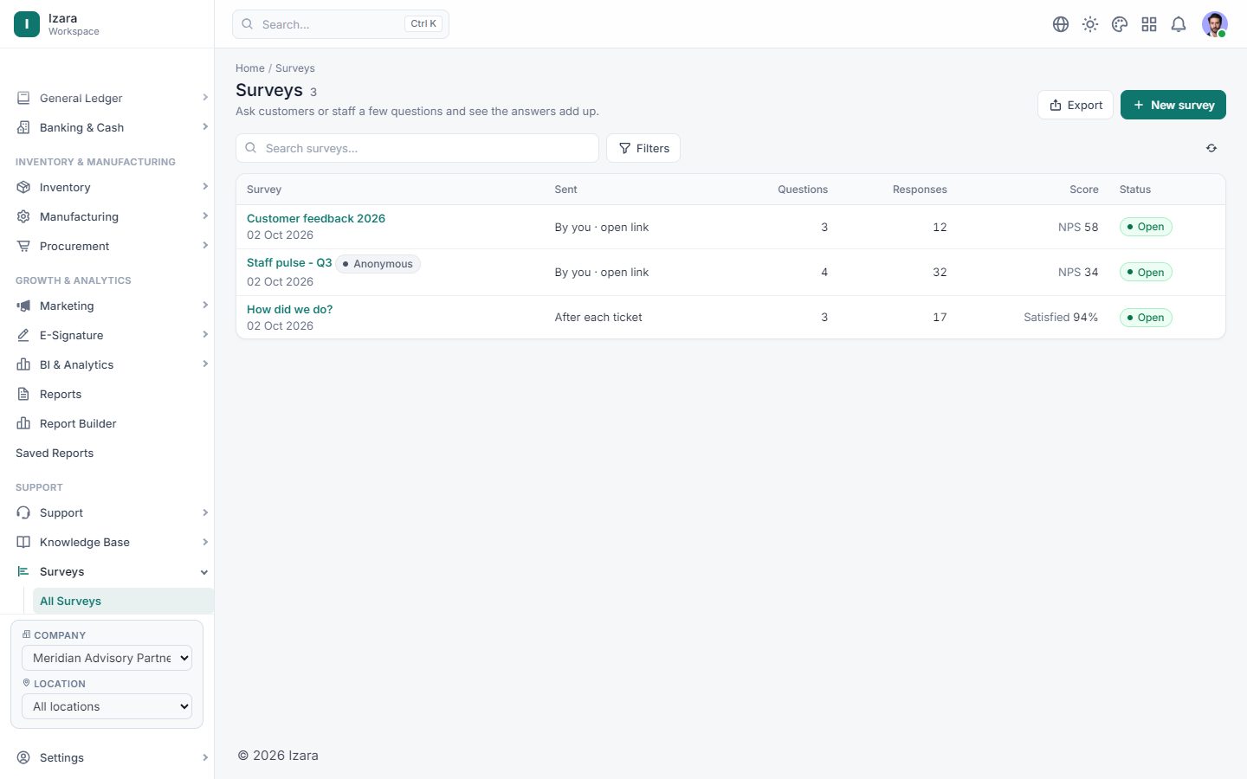
Task: Open the language globe icon
Action: click(1061, 24)
